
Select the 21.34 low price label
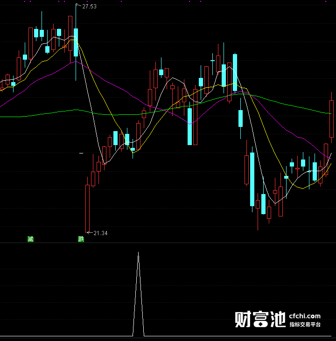(100, 233)
